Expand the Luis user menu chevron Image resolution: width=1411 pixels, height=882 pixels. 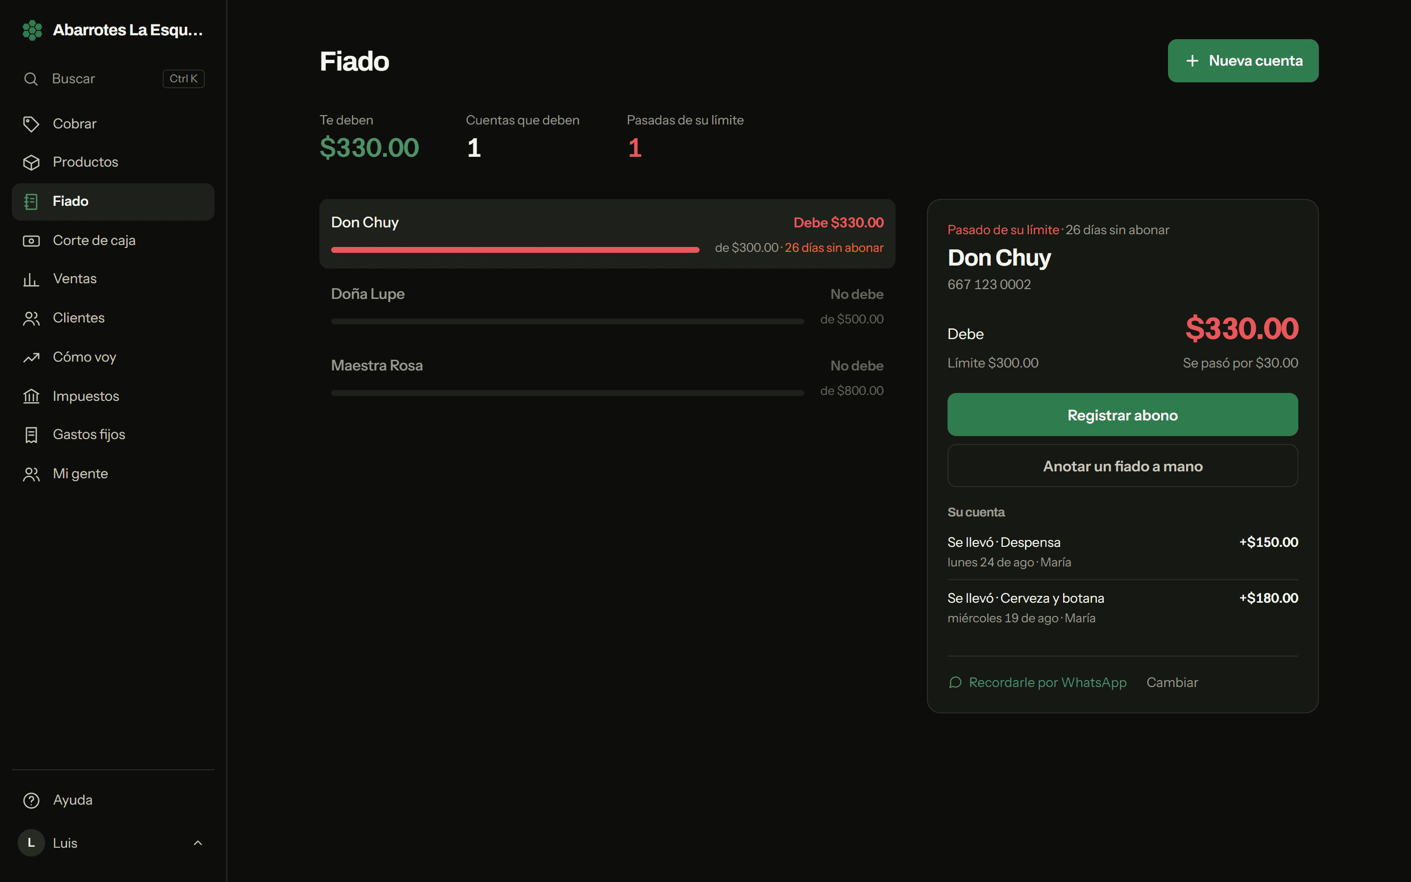[x=197, y=842]
